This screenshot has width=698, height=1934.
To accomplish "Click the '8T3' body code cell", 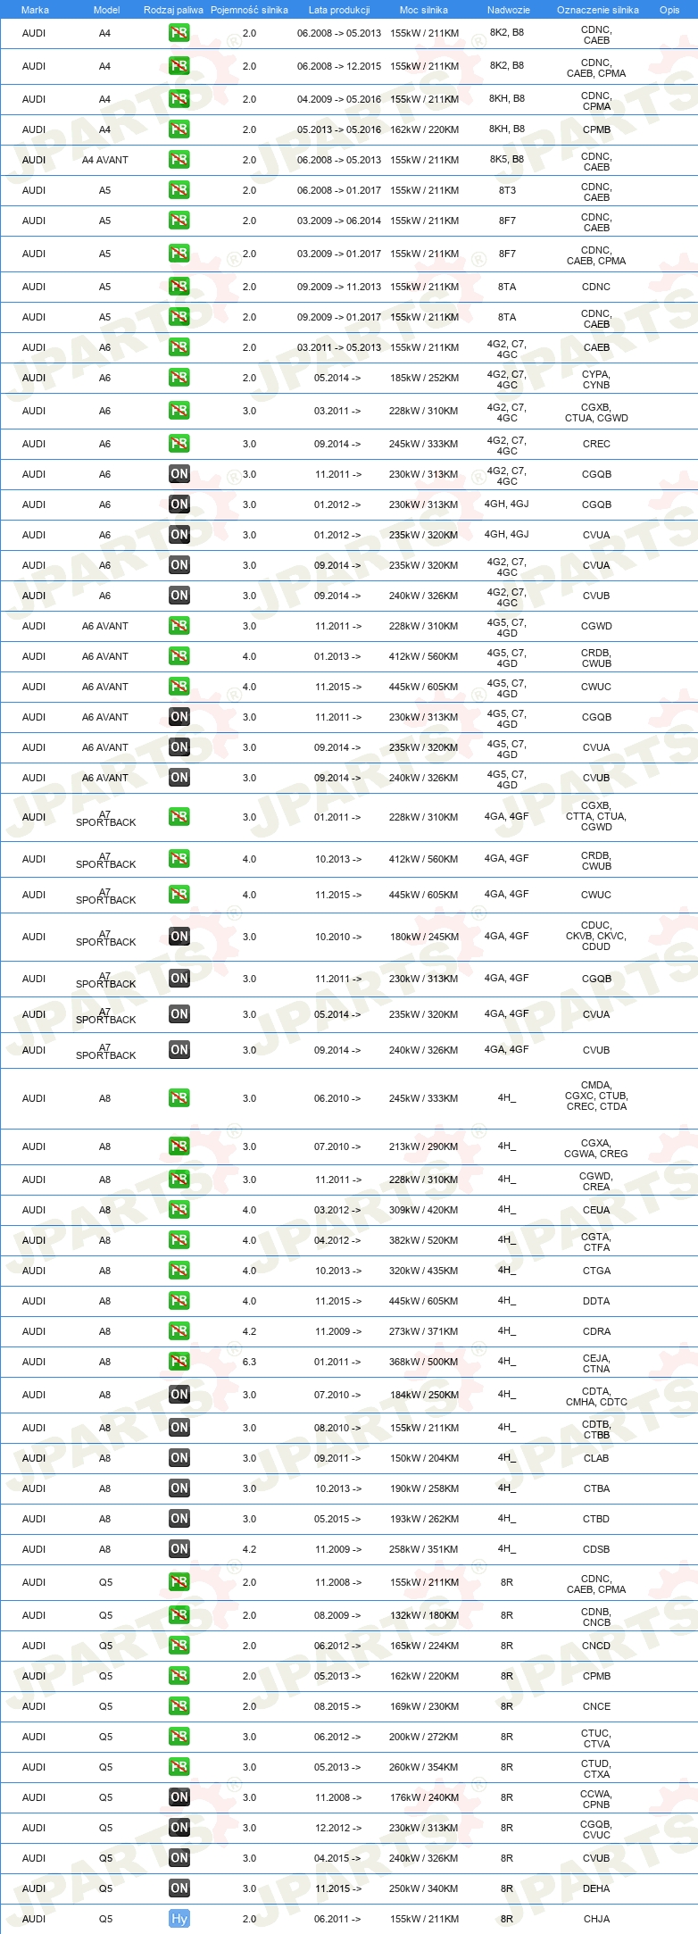I will (x=507, y=190).
